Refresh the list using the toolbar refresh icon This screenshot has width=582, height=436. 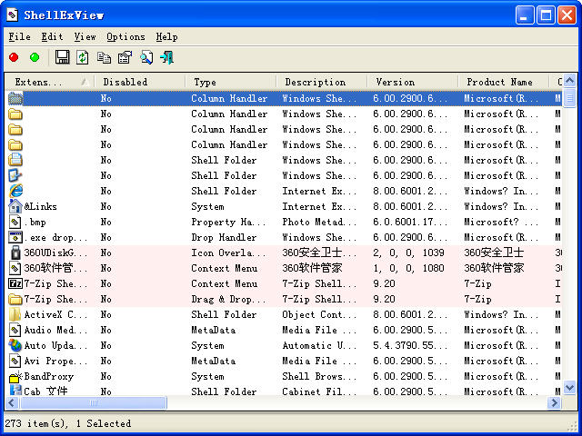point(83,57)
